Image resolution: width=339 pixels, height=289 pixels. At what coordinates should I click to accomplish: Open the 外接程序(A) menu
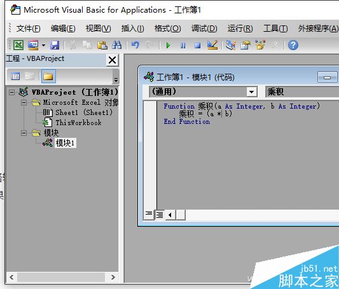pos(318,29)
